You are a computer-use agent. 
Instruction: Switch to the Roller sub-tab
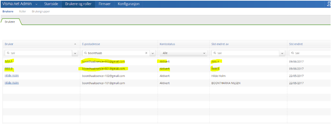coord(22,11)
